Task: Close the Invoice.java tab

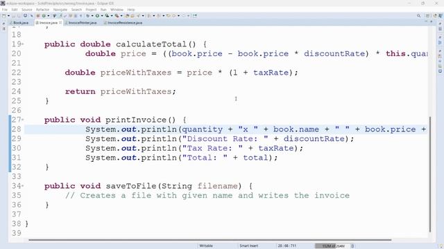Action: pyautogui.click(x=60, y=23)
